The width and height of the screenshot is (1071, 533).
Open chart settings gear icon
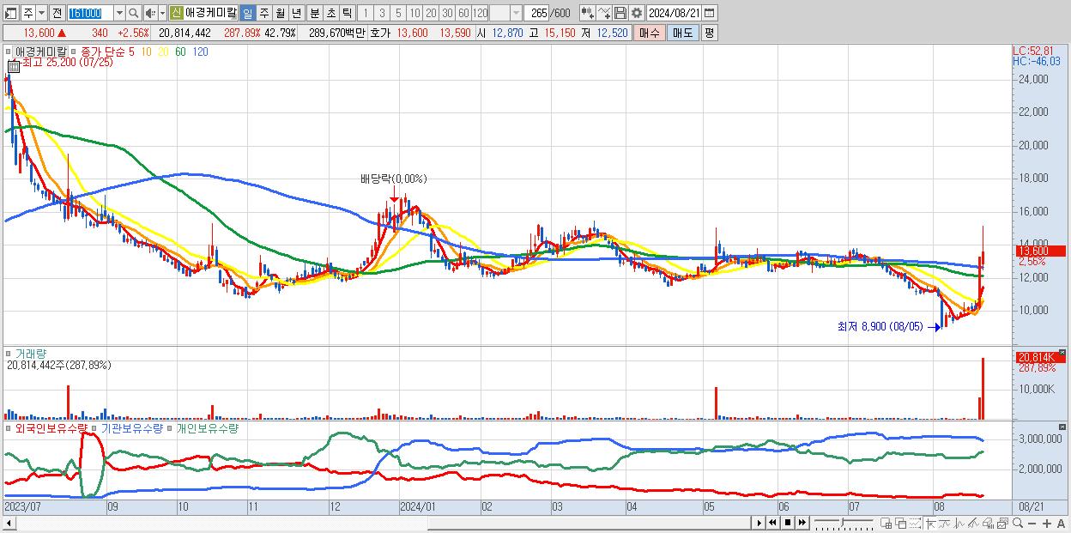click(x=636, y=13)
